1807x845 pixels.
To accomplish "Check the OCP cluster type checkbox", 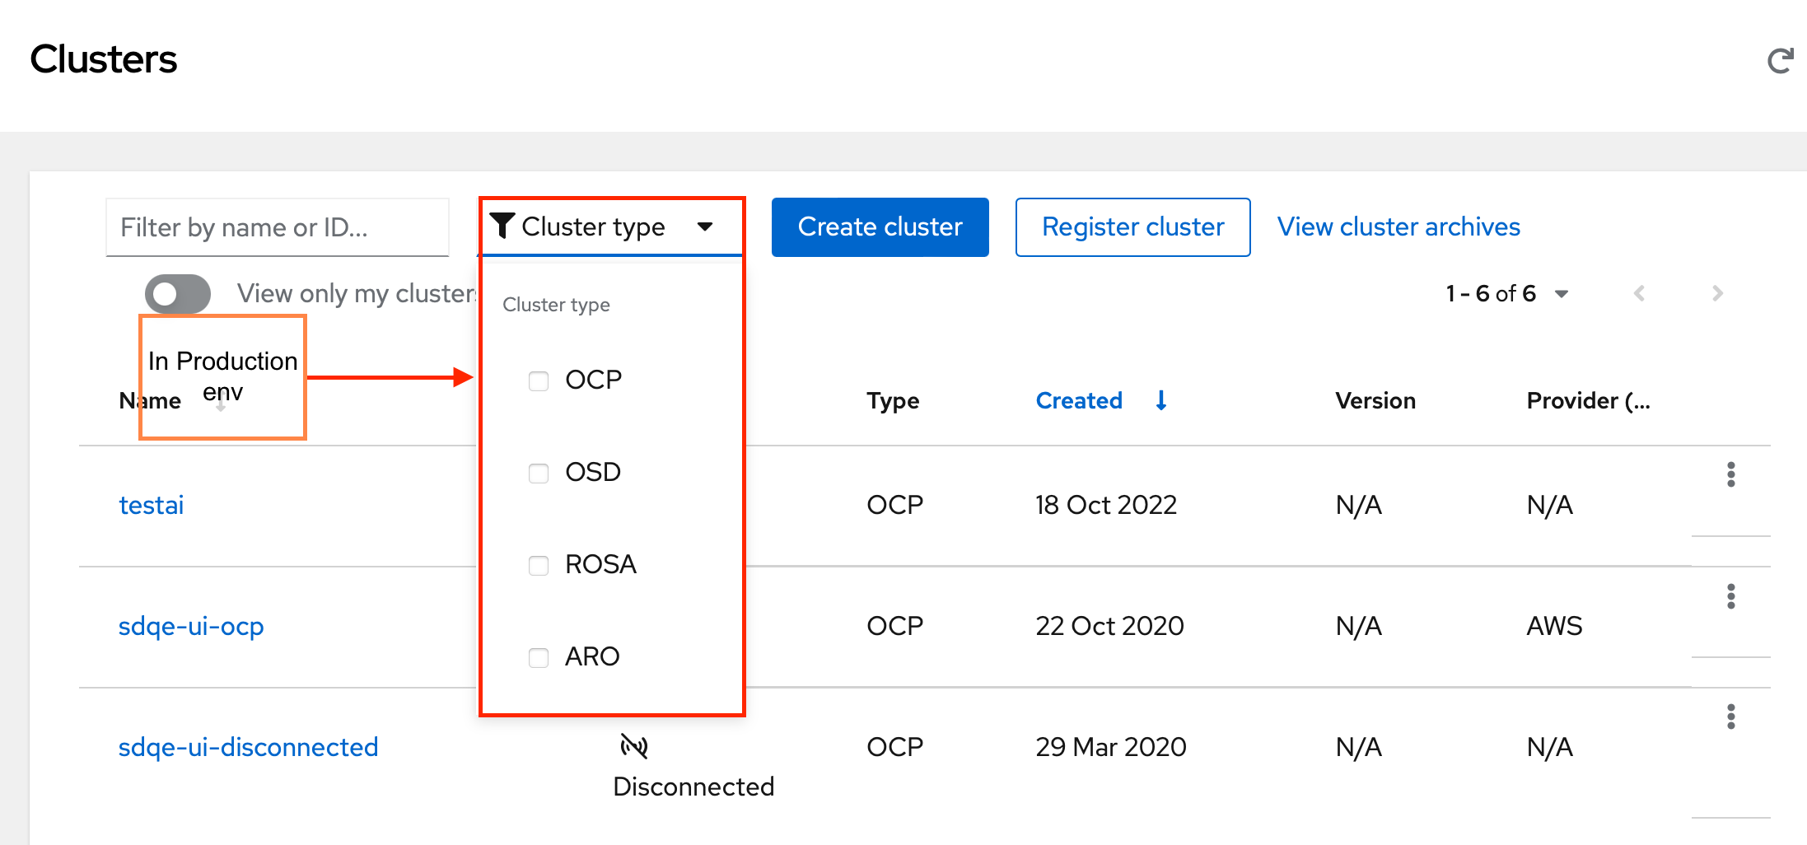I will click(x=539, y=380).
